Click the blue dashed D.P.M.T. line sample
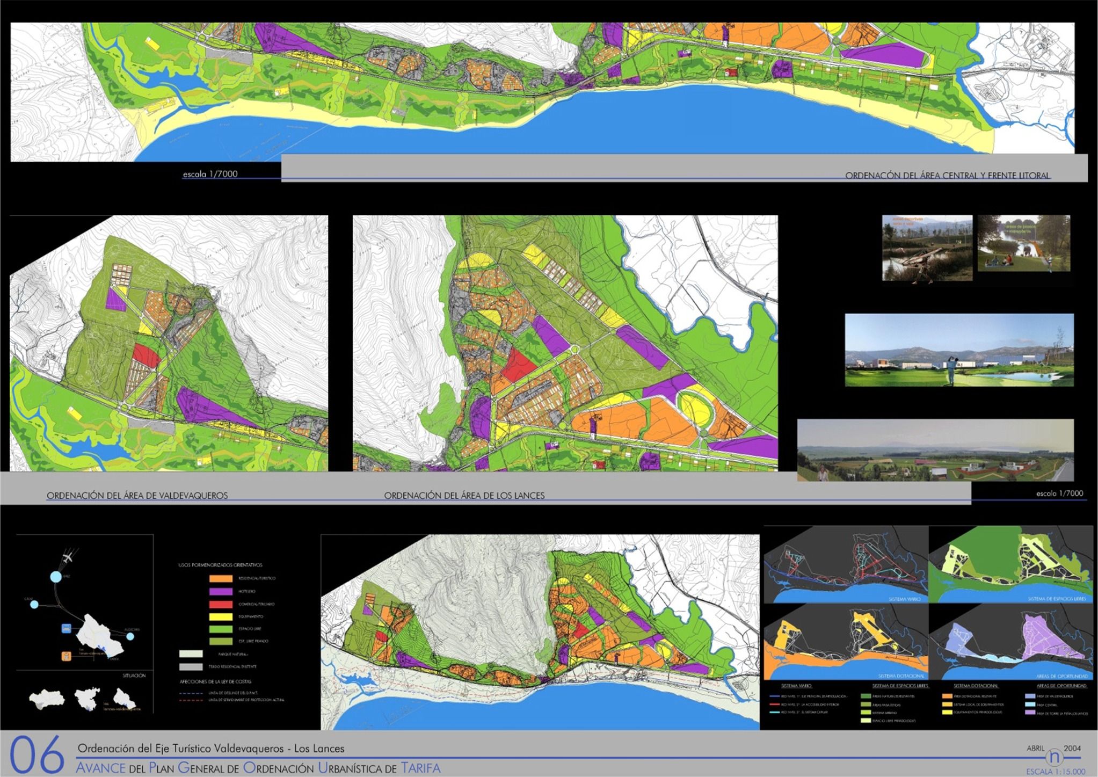The width and height of the screenshot is (1098, 777). [191, 693]
